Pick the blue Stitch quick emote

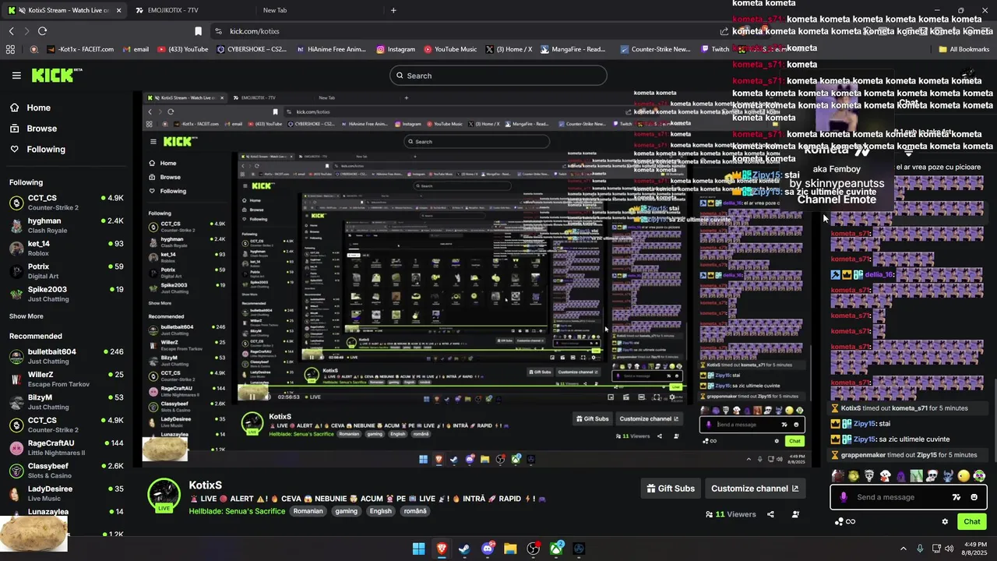(948, 476)
